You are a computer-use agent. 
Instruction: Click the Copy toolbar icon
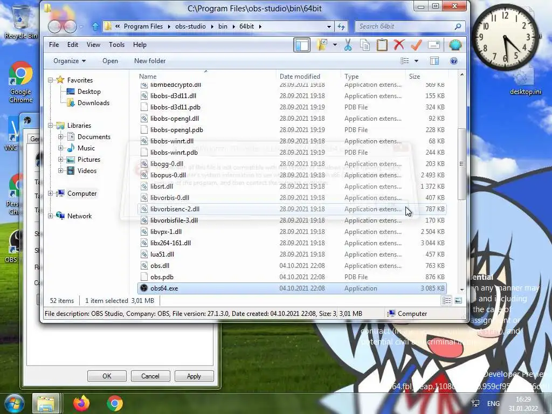[x=365, y=45]
